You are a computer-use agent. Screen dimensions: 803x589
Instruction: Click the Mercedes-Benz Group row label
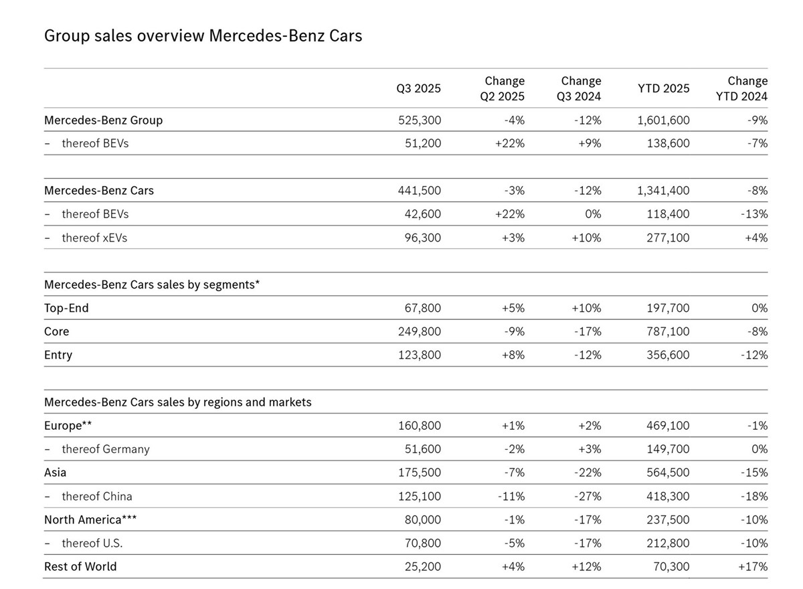(103, 120)
